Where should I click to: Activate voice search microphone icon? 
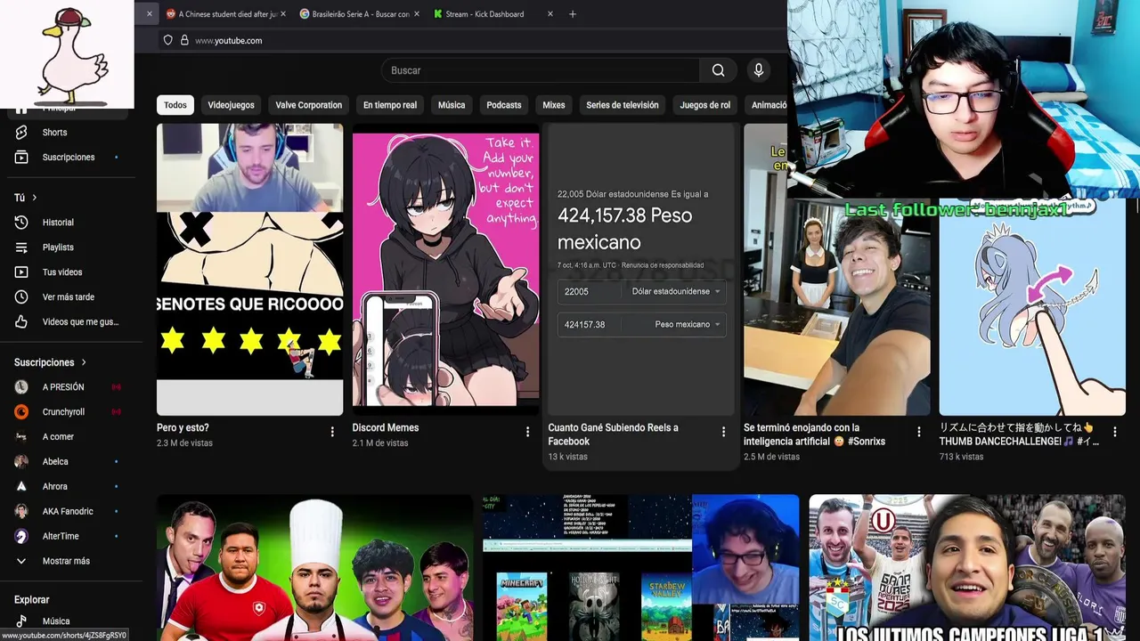(758, 70)
